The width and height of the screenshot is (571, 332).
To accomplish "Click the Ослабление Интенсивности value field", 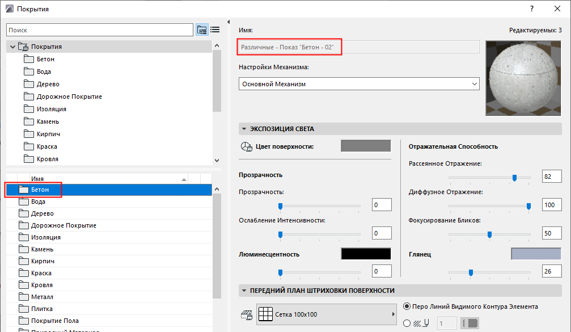I will point(382,233).
